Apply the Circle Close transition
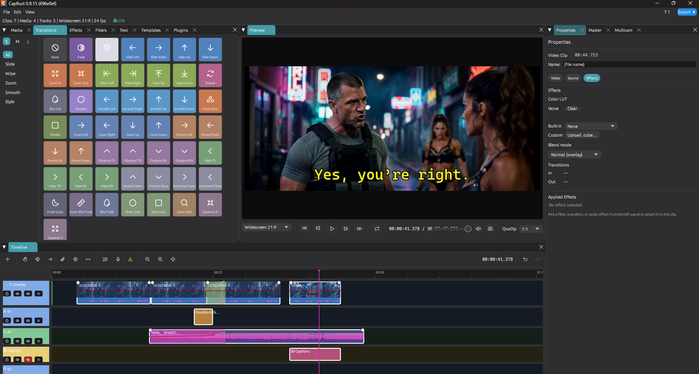 pyautogui.click(x=210, y=101)
